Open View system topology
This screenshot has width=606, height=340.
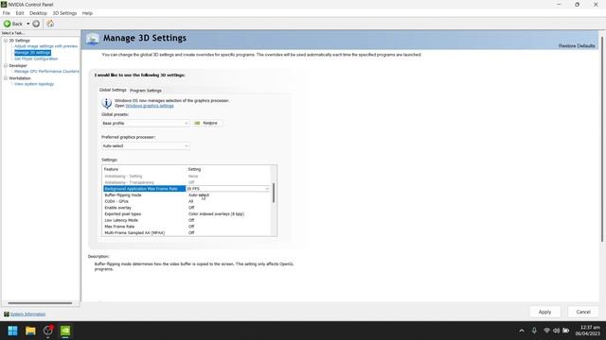pyautogui.click(x=34, y=84)
